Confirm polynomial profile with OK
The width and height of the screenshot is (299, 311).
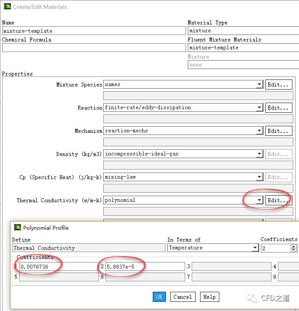(x=159, y=297)
